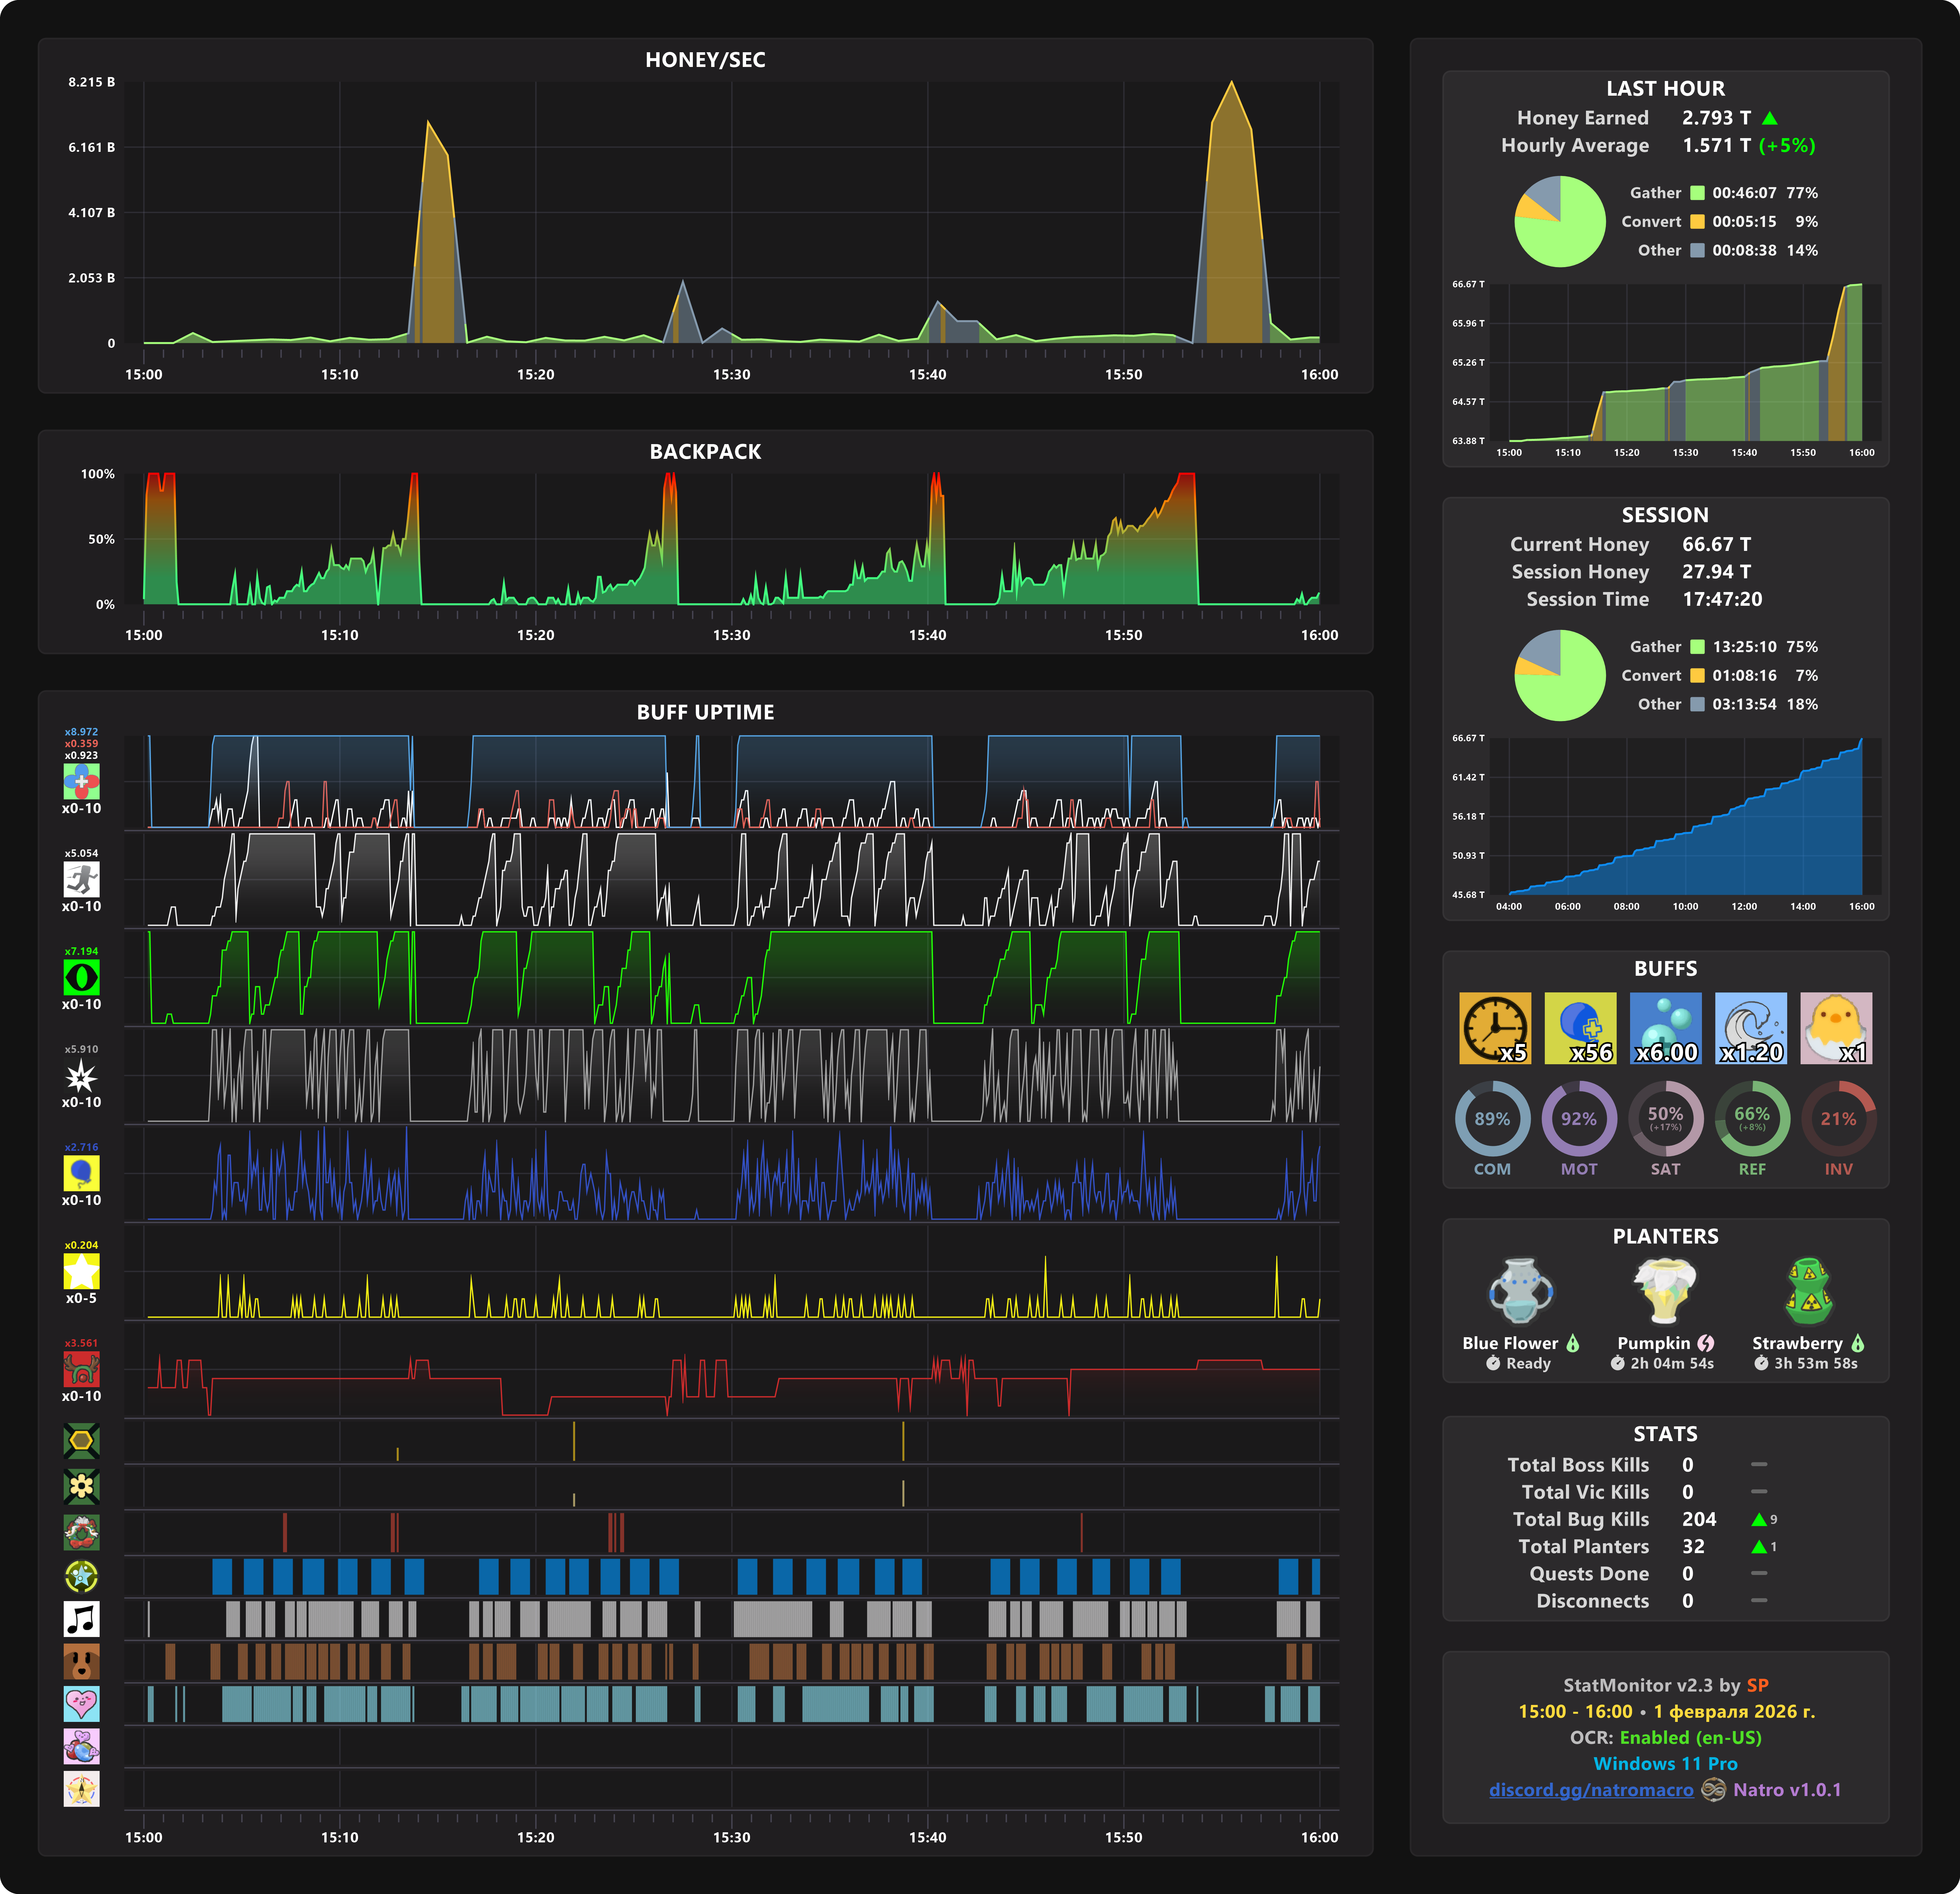The image size is (1960, 1894).
Task: Click the green Gather swatch under Last Hour
Action: point(1697,193)
